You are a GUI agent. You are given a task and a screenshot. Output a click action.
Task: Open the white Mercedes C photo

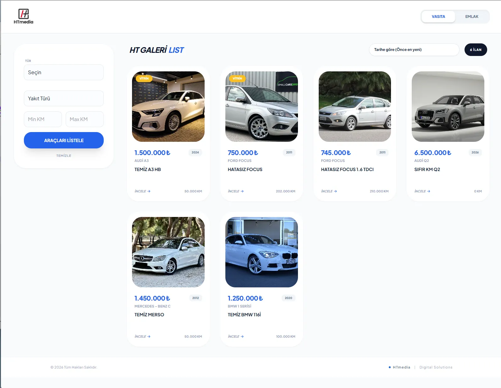(168, 252)
